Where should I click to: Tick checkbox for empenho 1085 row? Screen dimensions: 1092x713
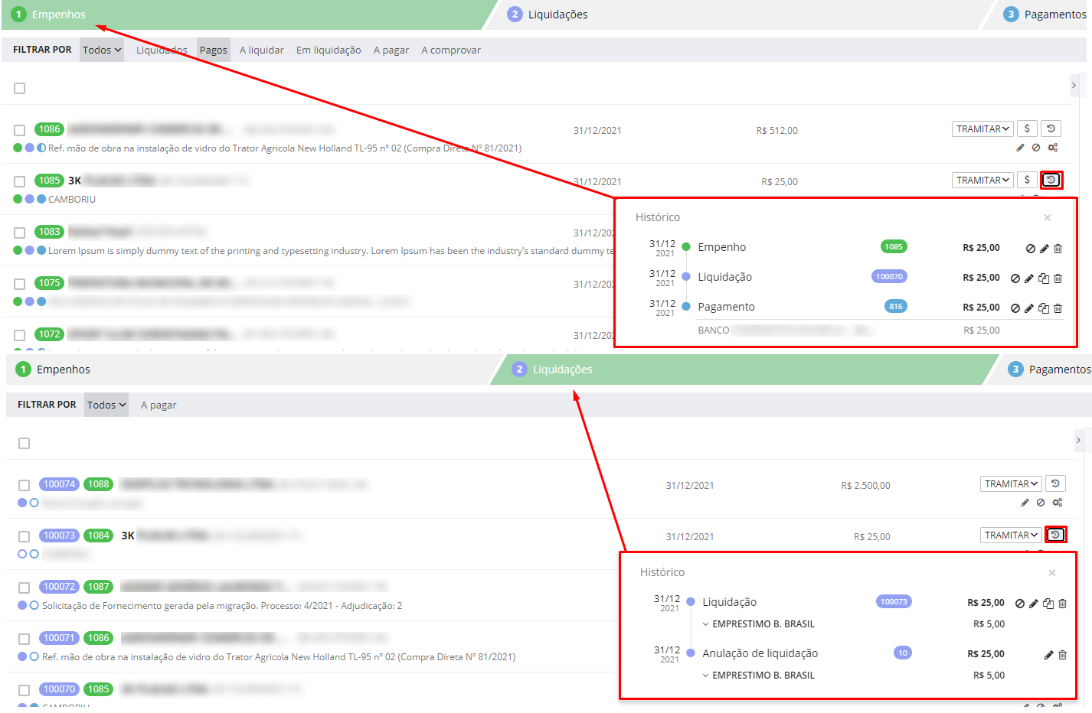[20, 182]
